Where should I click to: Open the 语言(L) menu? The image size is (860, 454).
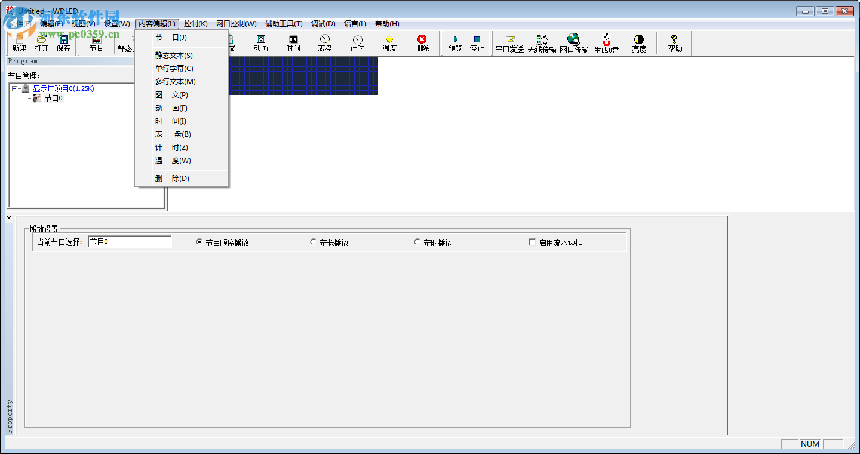click(355, 24)
